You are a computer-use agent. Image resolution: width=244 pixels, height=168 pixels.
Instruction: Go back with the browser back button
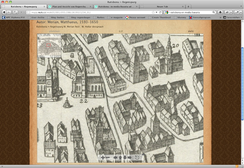tap(4, 12)
